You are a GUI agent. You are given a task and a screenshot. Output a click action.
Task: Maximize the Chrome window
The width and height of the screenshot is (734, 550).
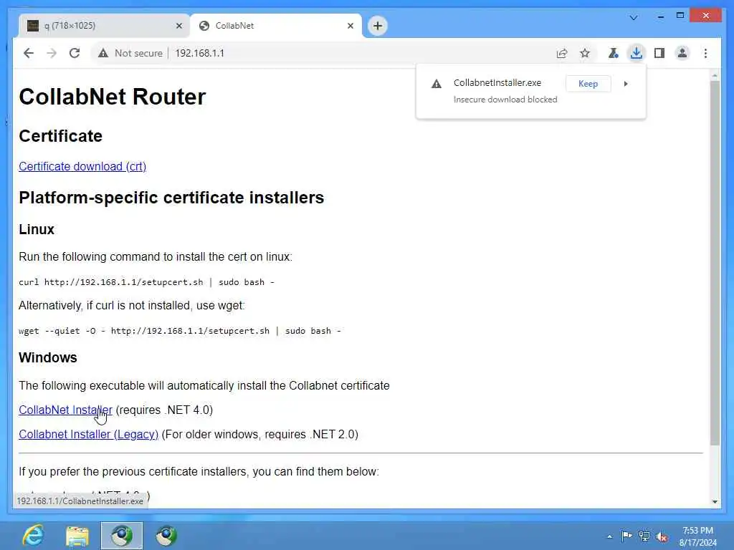coord(680,16)
